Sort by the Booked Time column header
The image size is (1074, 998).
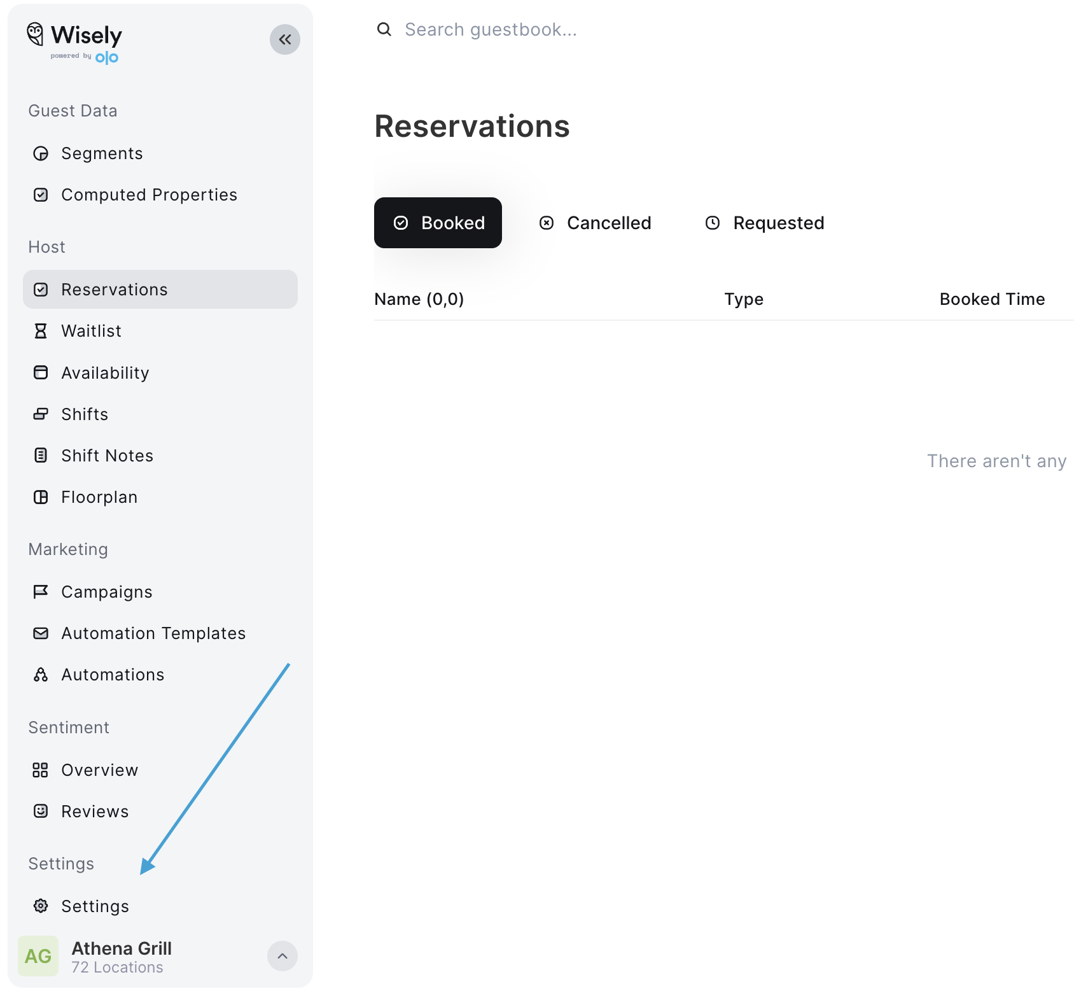pyautogui.click(x=992, y=299)
